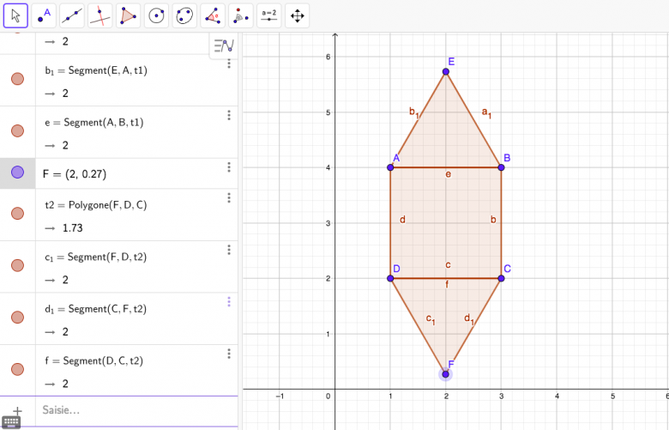Select the Point tool
The image size is (669, 430).
click(44, 15)
